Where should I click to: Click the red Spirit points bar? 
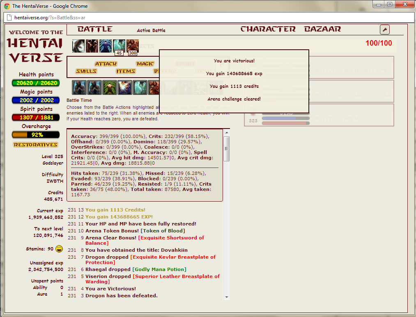[36, 117]
